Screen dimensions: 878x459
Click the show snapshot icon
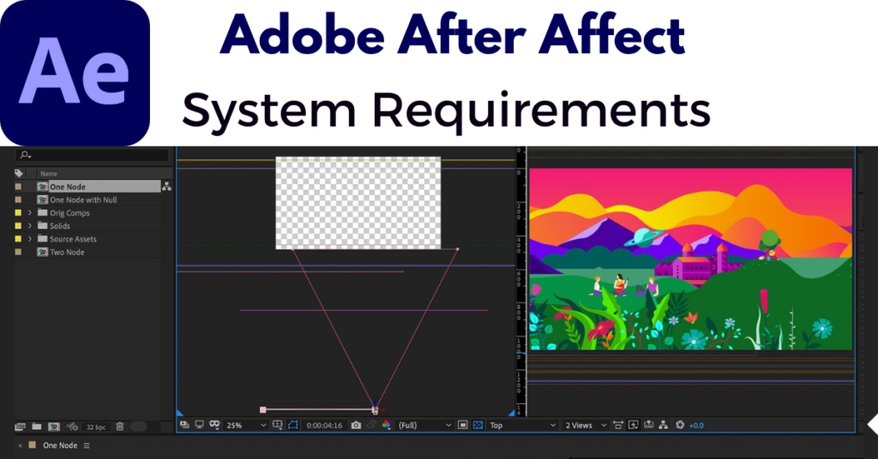[x=371, y=426]
